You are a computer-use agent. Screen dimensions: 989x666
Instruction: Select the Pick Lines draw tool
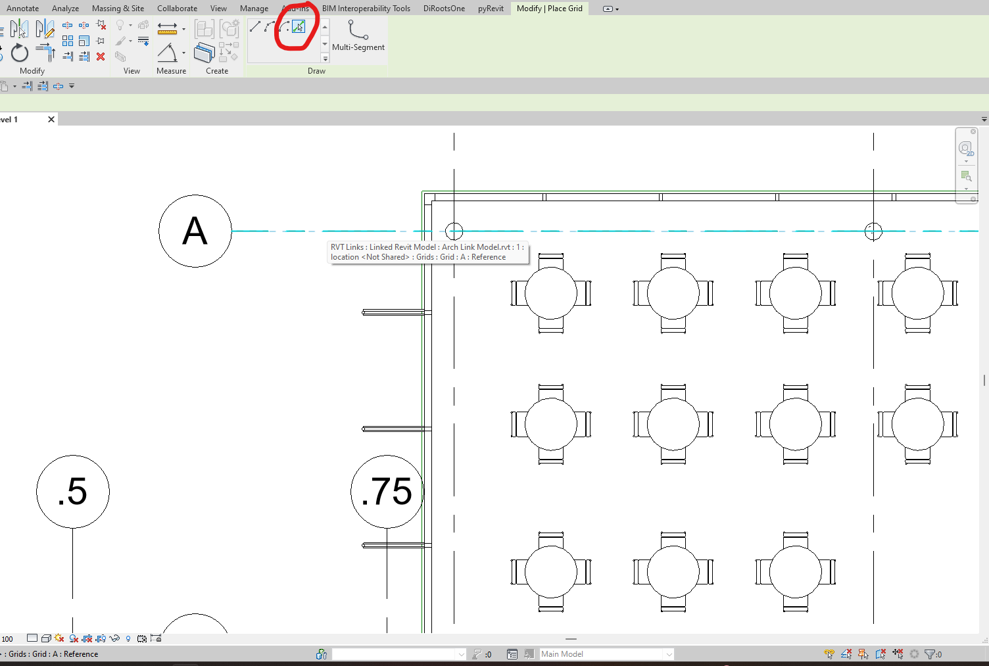pyautogui.click(x=299, y=26)
